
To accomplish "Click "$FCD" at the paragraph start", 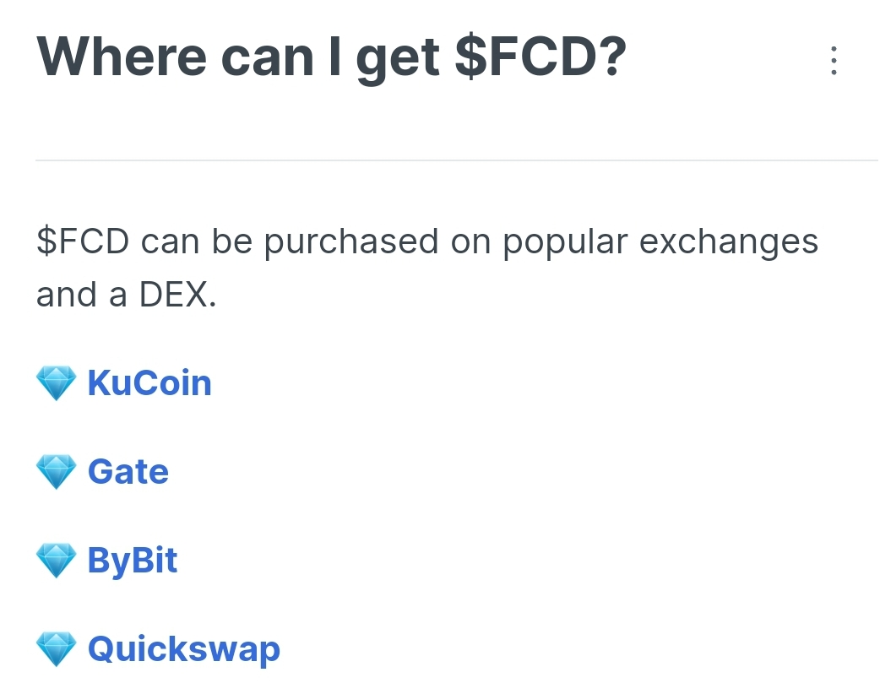I will click(82, 242).
